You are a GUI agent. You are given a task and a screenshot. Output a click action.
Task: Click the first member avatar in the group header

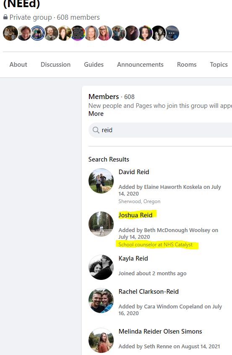10,33
